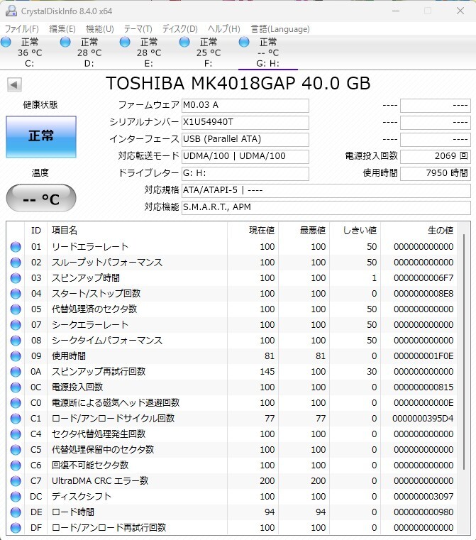Open the ディスク(D) menu
The width and height of the screenshot is (476, 540).
[179, 29]
